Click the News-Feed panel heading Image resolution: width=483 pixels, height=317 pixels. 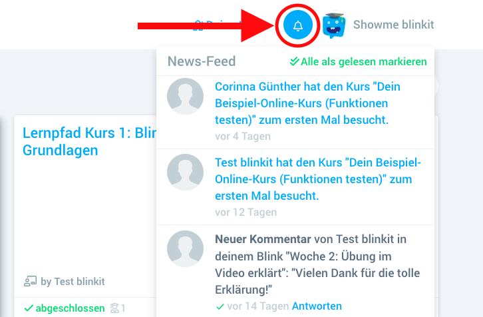pyautogui.click(x=202, y=61)
